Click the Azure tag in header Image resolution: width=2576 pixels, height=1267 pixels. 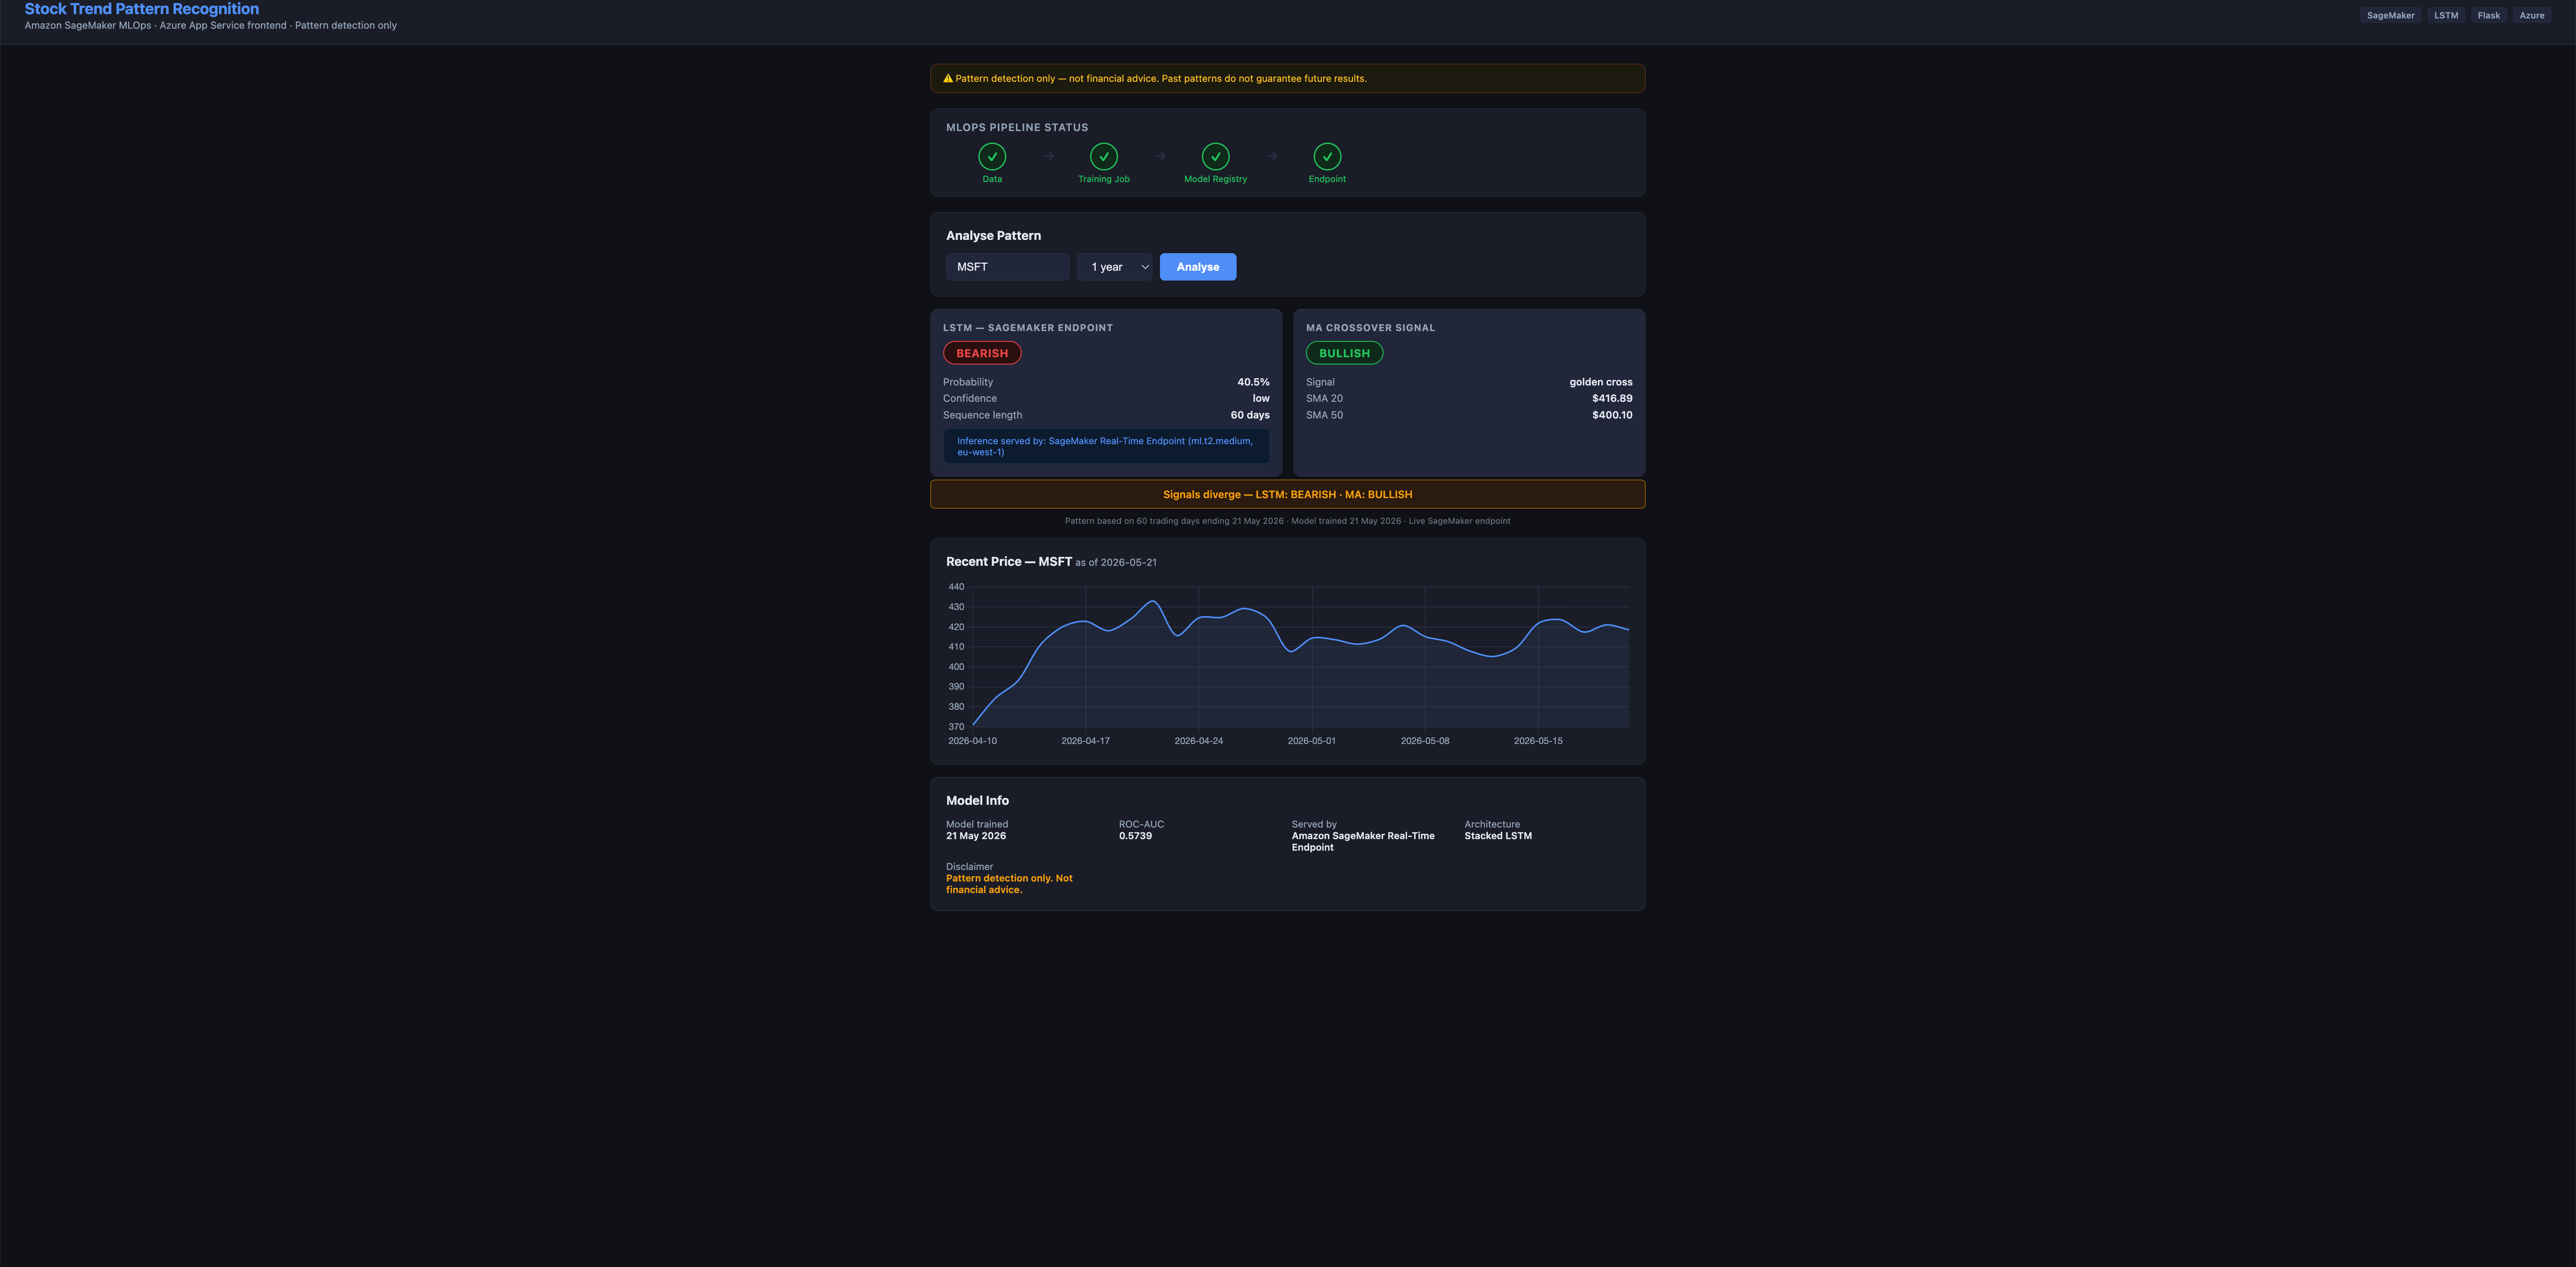2531,15
